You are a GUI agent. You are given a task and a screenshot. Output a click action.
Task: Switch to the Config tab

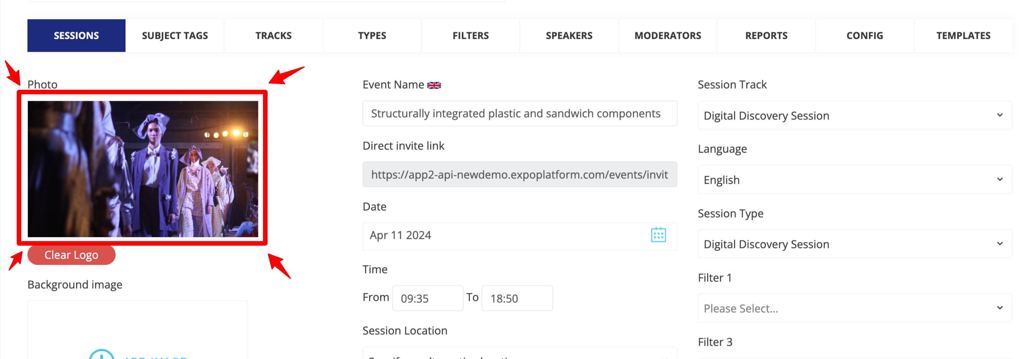pyautogui.click(x=864, y=36)
